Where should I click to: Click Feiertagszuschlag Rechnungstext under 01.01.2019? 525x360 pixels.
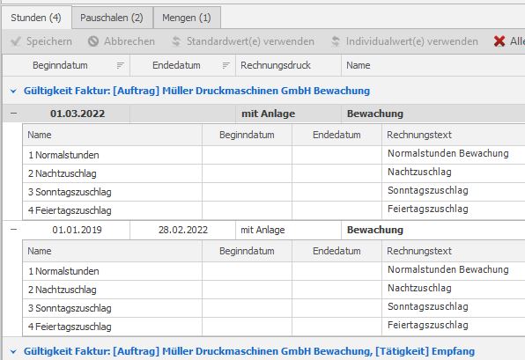tap(428, 325)
